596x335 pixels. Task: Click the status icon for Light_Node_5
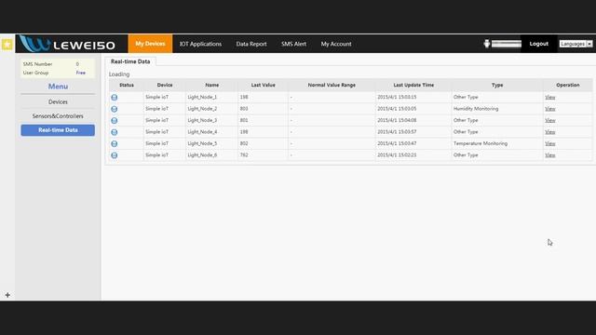click(114, 143)
